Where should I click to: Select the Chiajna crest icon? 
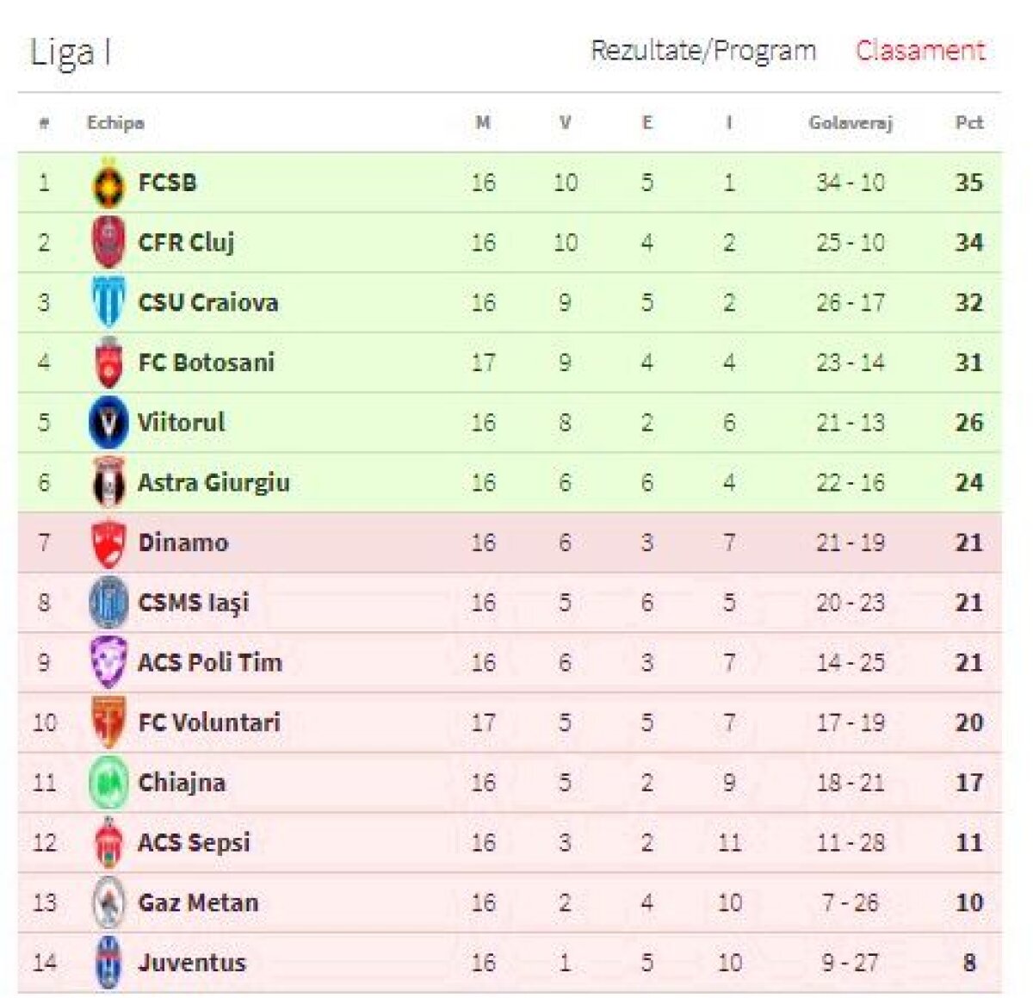[110, 783]
